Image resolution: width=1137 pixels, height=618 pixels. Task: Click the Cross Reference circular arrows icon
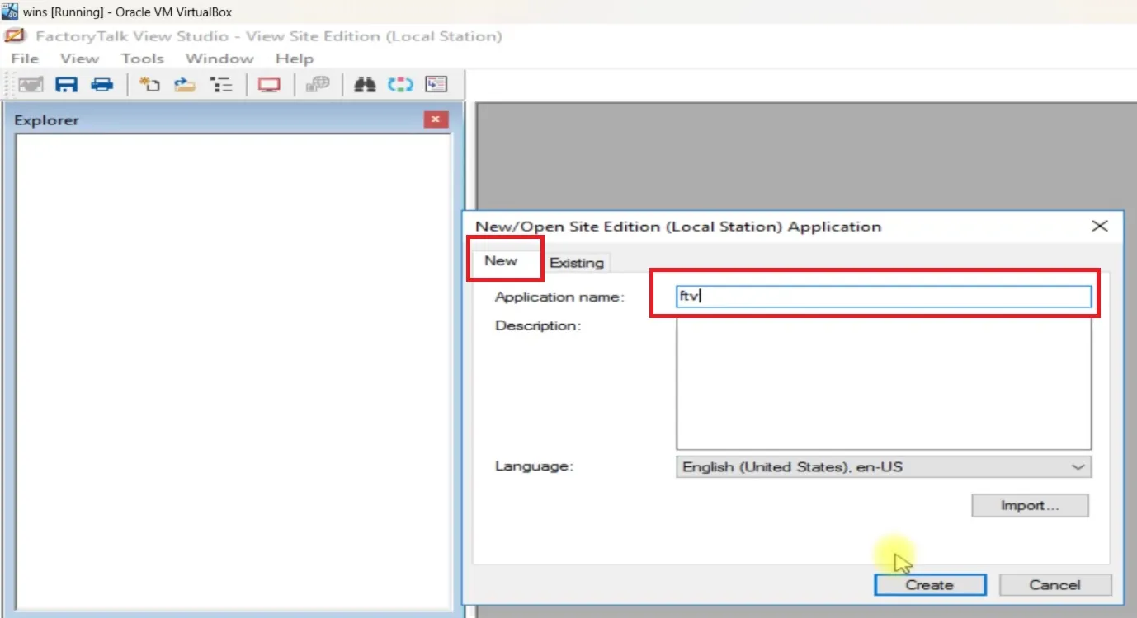[x=399, y=83]
